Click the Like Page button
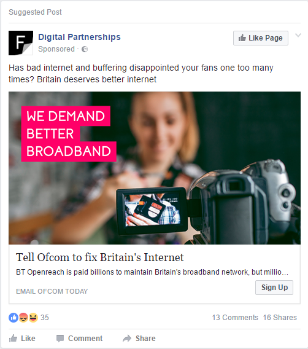The height and width of the screenshot is (349, 308). [261, 38]
